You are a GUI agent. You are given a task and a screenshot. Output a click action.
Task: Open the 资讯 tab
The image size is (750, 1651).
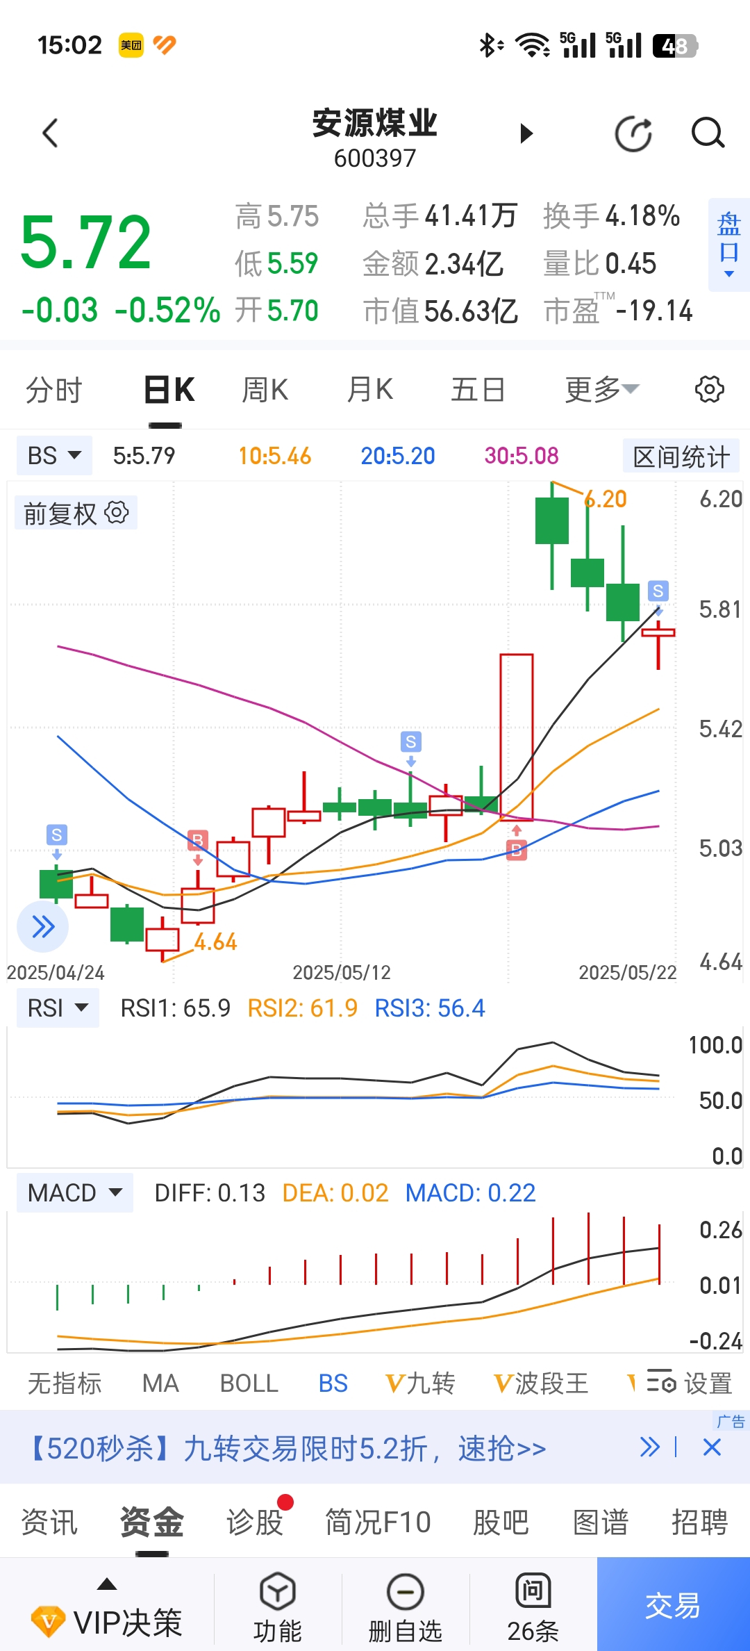tap(49, 1522)
